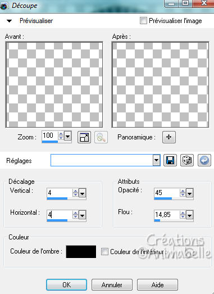
Task: Click the Avant preview pane
Action: (54, 84)
